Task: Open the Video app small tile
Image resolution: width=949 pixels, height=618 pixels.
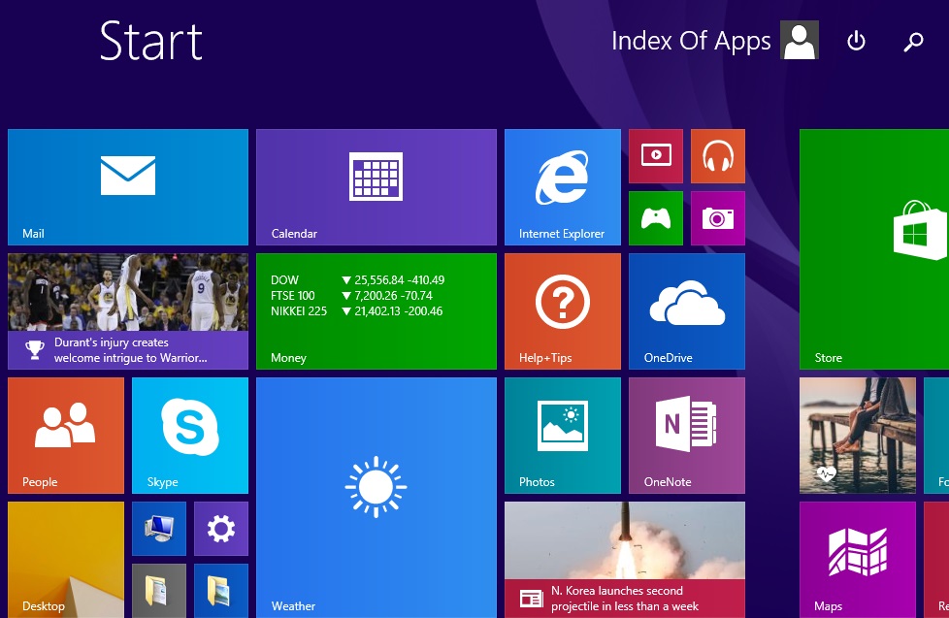Action: pos(655,156)
